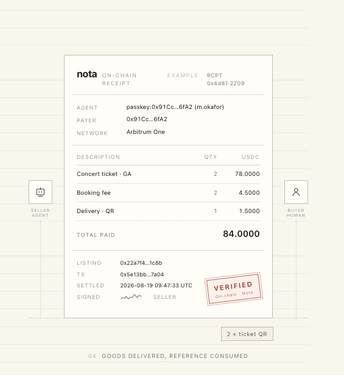Select the Booking fee line item
The height and width of the screenshot is (375, 344).
pos(168,193)
